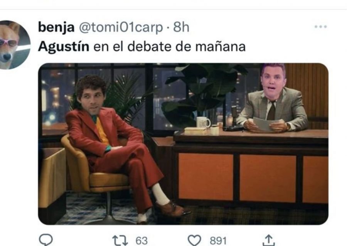Click the bold word Agustín in tweet

click(64, 47)
